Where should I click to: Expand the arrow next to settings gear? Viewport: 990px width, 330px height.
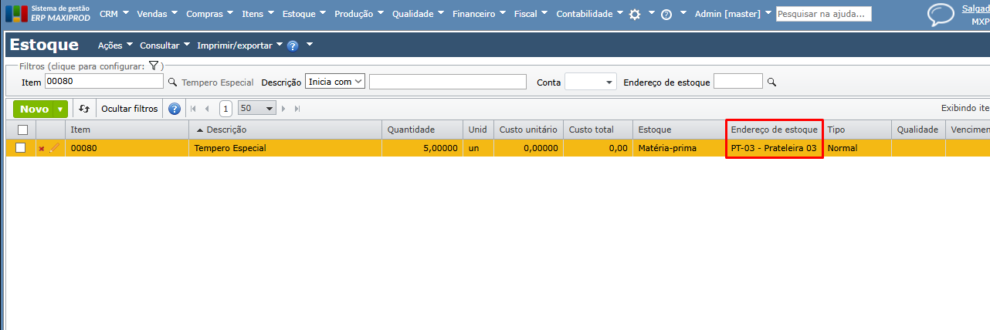[652, 13]
